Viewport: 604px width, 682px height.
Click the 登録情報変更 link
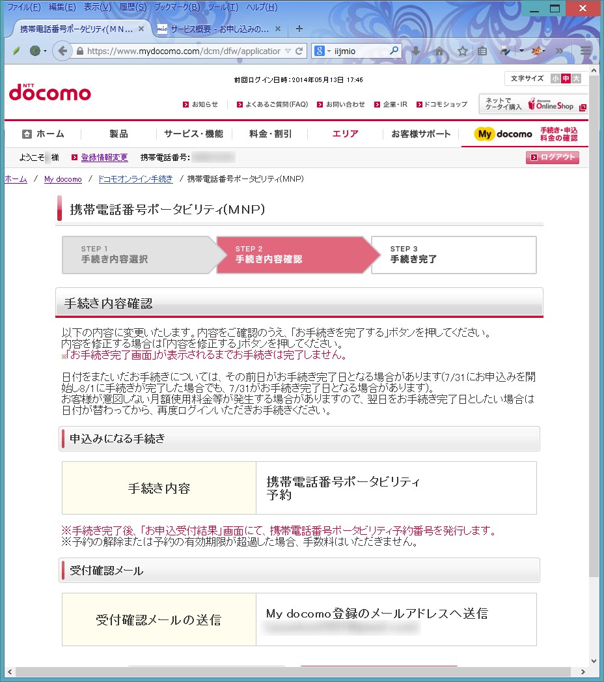[104, 158]
